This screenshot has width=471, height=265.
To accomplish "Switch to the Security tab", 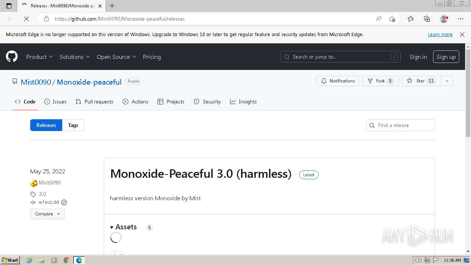I will pos(207,102).
